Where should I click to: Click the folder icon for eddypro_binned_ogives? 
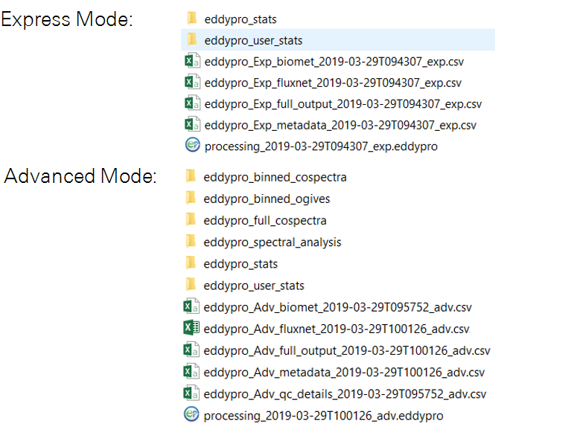click(x=191, y=198)
